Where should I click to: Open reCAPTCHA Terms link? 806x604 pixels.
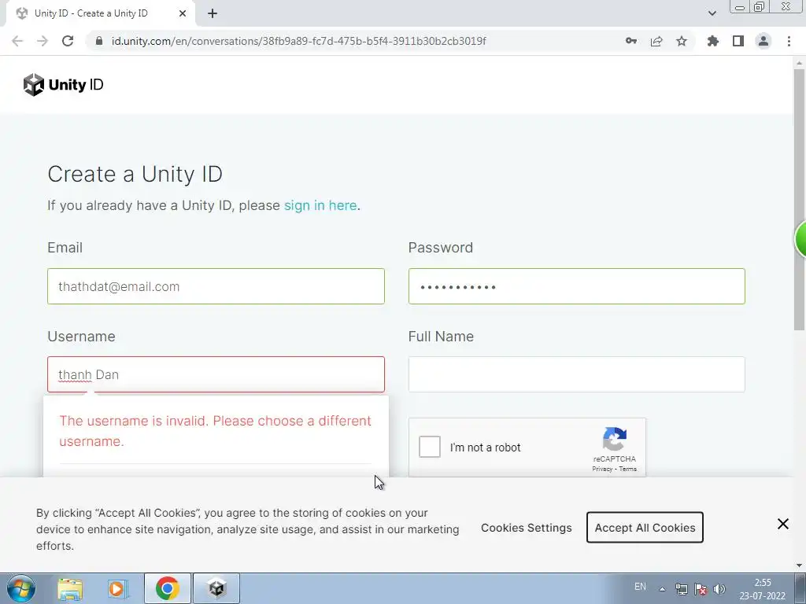click(627, 469)
